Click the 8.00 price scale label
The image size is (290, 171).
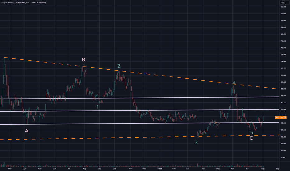pos(283,157)
